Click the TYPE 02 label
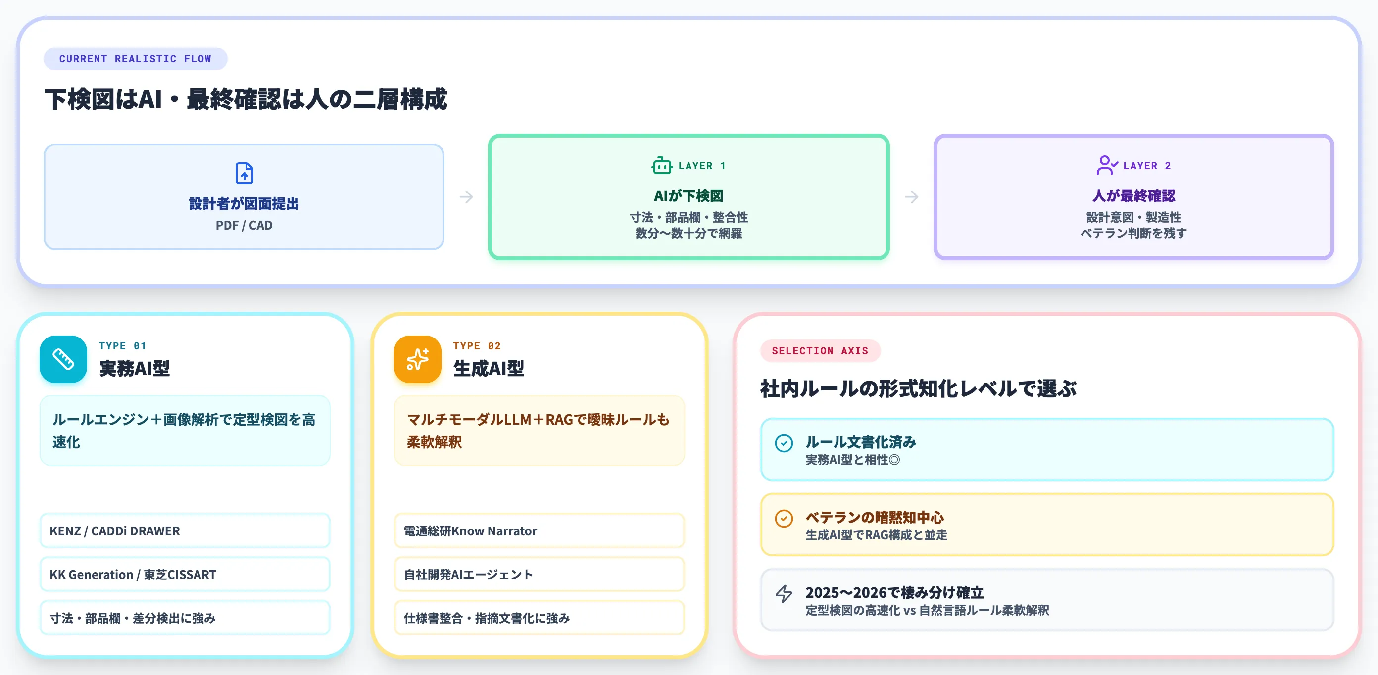 click(x=477, y=346)
